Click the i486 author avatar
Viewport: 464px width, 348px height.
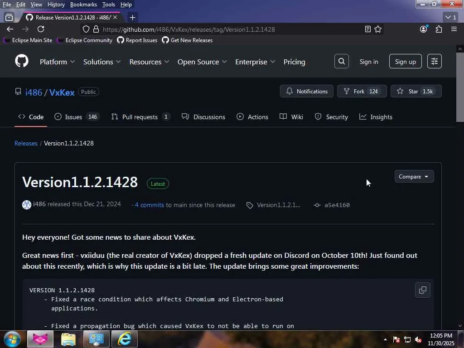[27, 205]
